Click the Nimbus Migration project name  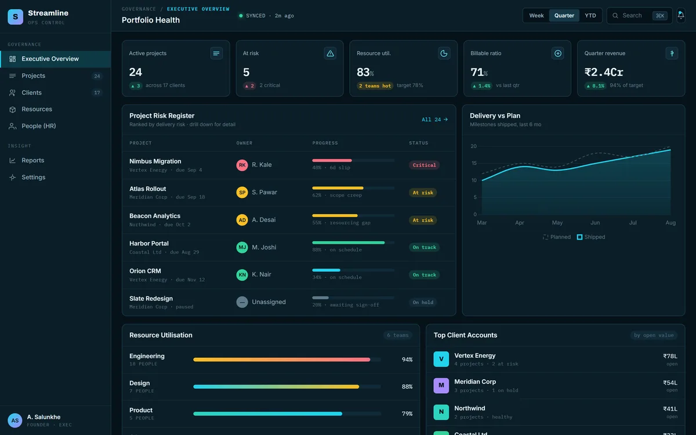[x=155, y=161]
